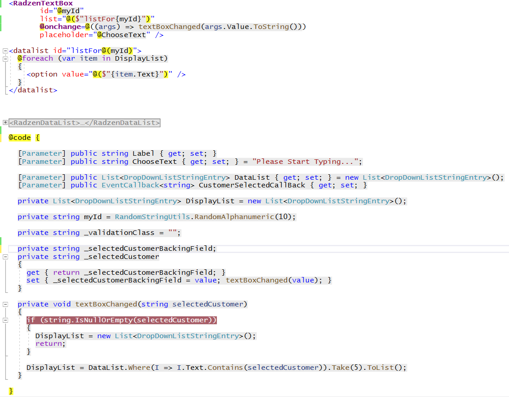Collapse the textBoxChanged method block
The width and height of the screenshot is (509, 397).
tap(5, 304)
